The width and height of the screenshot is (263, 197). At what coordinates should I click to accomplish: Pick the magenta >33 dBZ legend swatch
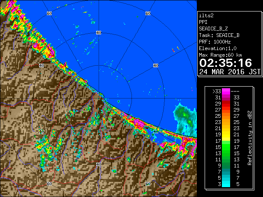click(226, 92)
